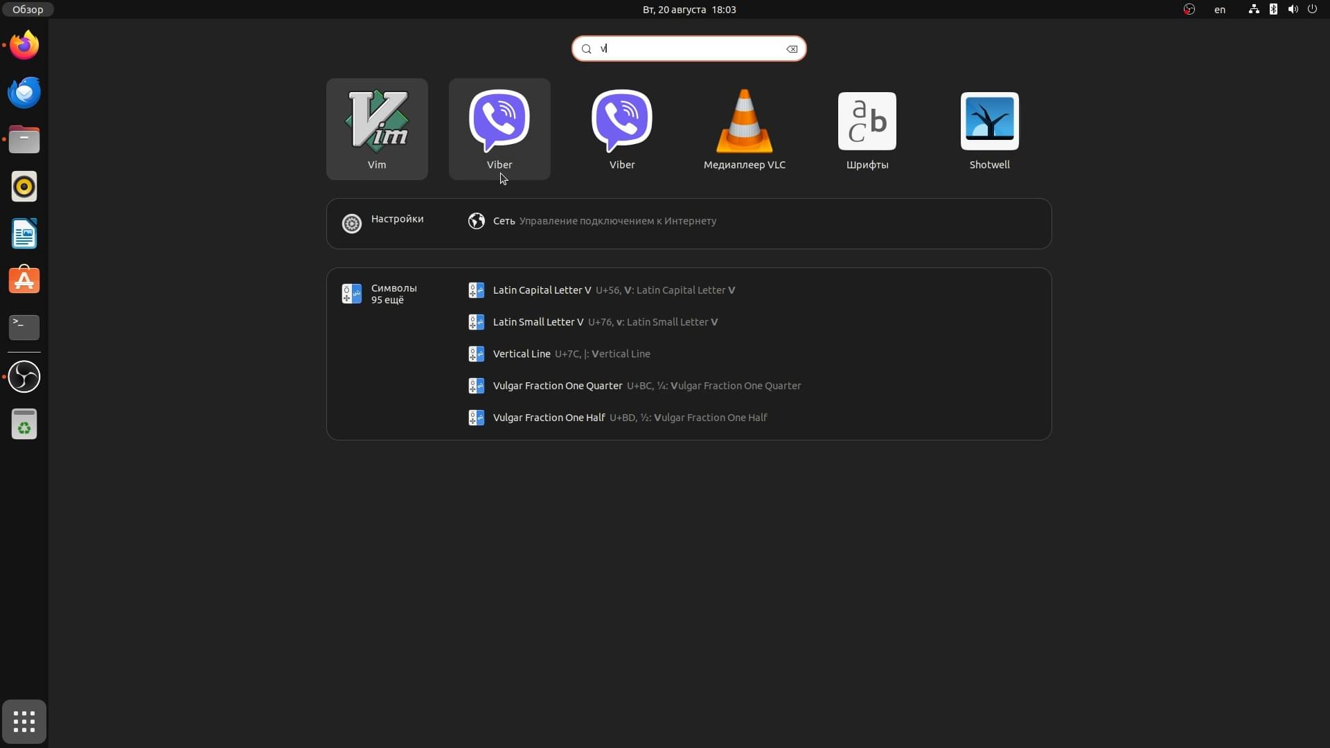Open the Настройки settings provider
Screen dimensions: 1330x748
click(383, 223)
